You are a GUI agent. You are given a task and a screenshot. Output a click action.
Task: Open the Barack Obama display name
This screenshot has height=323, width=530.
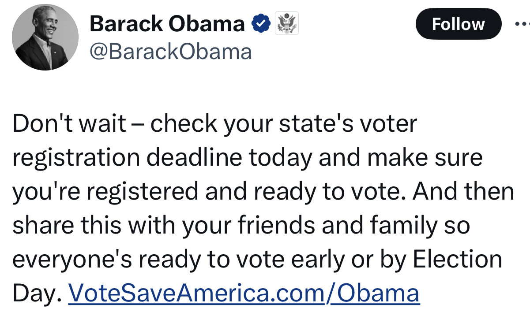[167, 23]
